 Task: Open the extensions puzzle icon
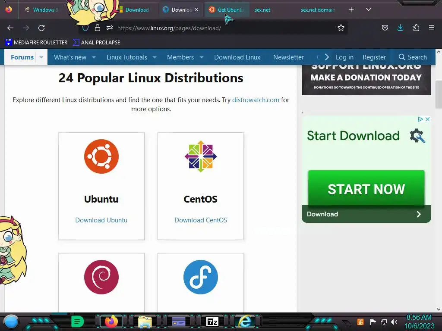[416, 28]
